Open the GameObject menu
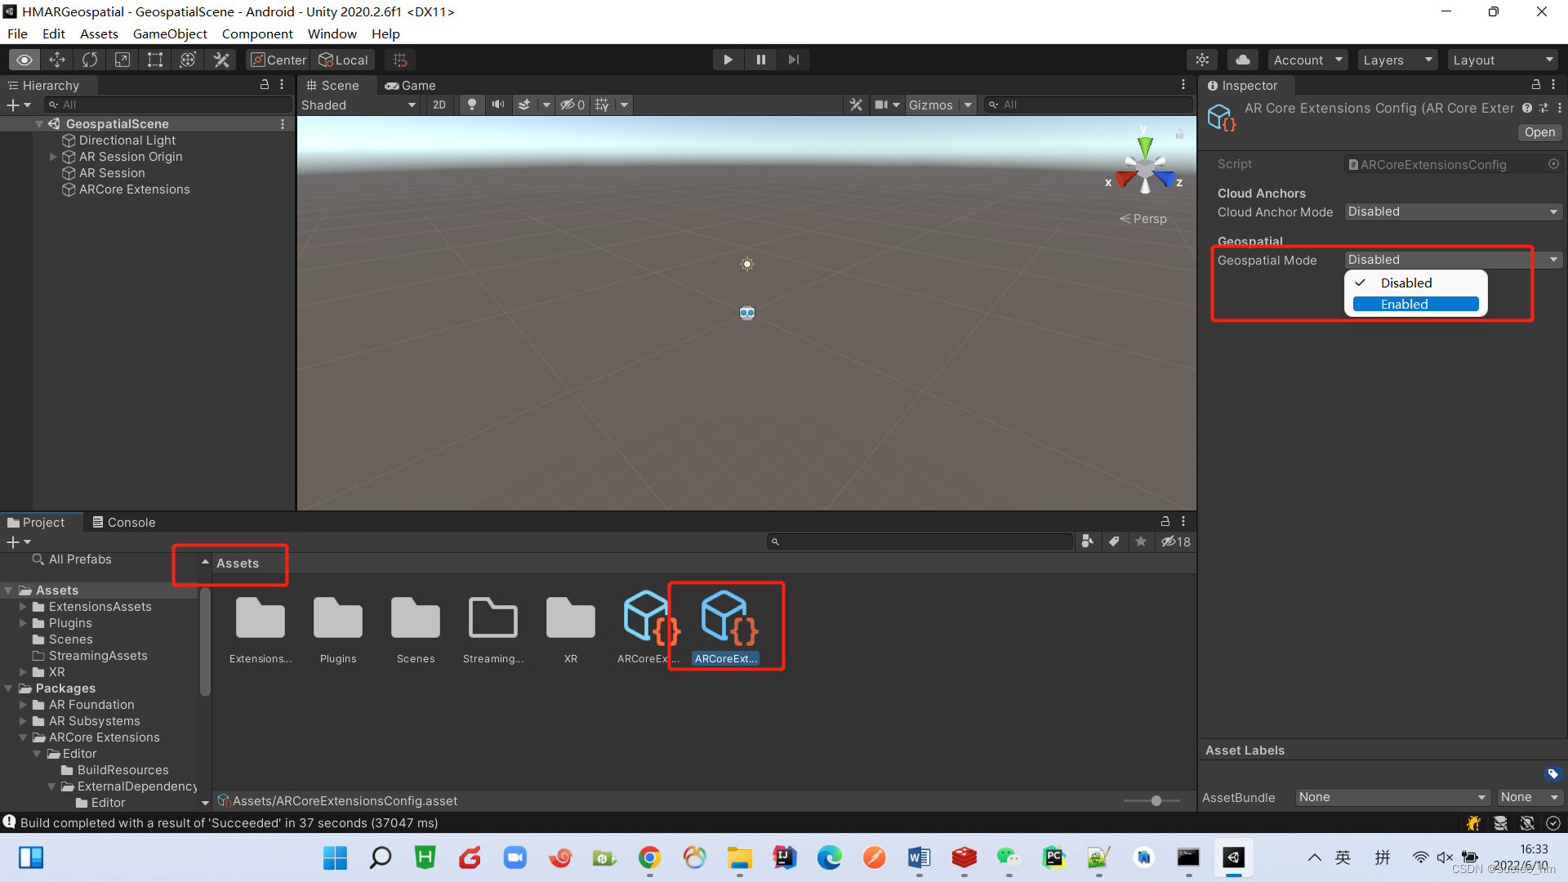 pyautogui.click(x=170, y=33)
